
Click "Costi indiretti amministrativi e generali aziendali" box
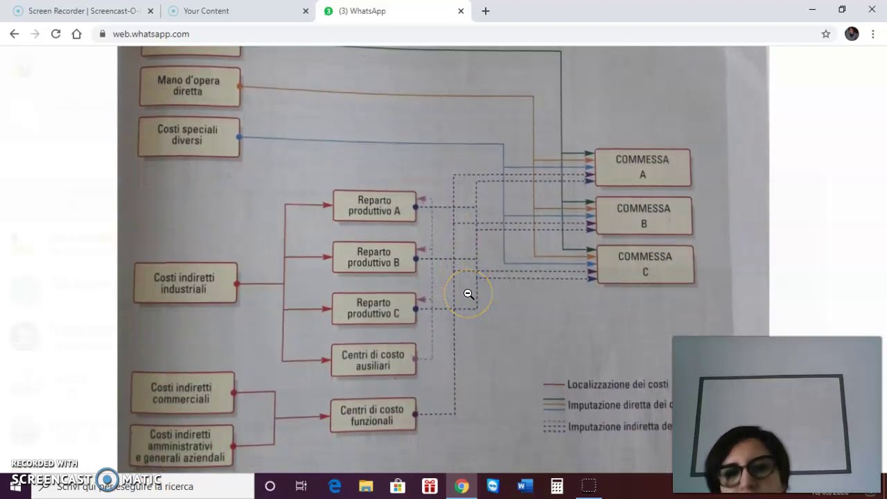coord(182,446)
